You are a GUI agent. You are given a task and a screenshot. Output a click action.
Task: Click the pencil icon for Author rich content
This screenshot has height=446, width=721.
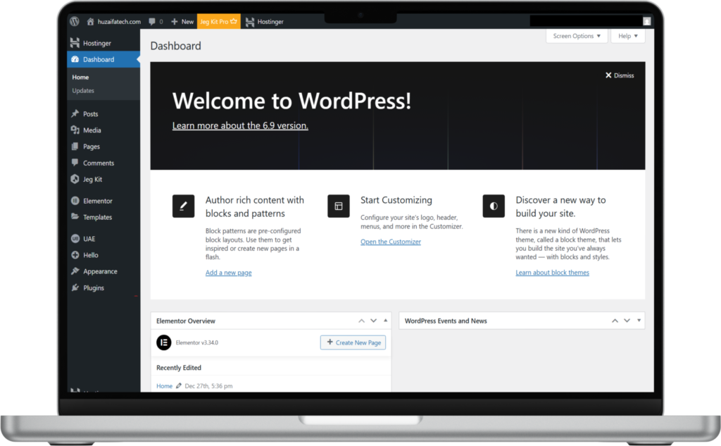[183, 206]
